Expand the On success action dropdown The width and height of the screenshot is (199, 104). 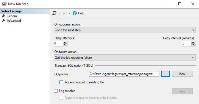click(193, 30)
